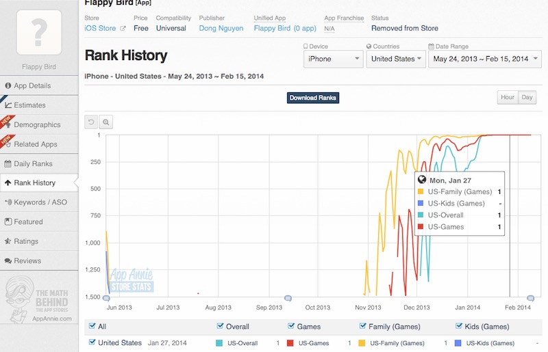Click the Keywords / ASO icon
The width and height of the screenshot is (548, 352).
click(x=8, y=202)
